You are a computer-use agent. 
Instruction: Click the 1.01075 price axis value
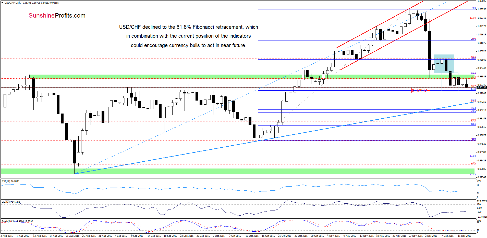click(x=482, y=43)
